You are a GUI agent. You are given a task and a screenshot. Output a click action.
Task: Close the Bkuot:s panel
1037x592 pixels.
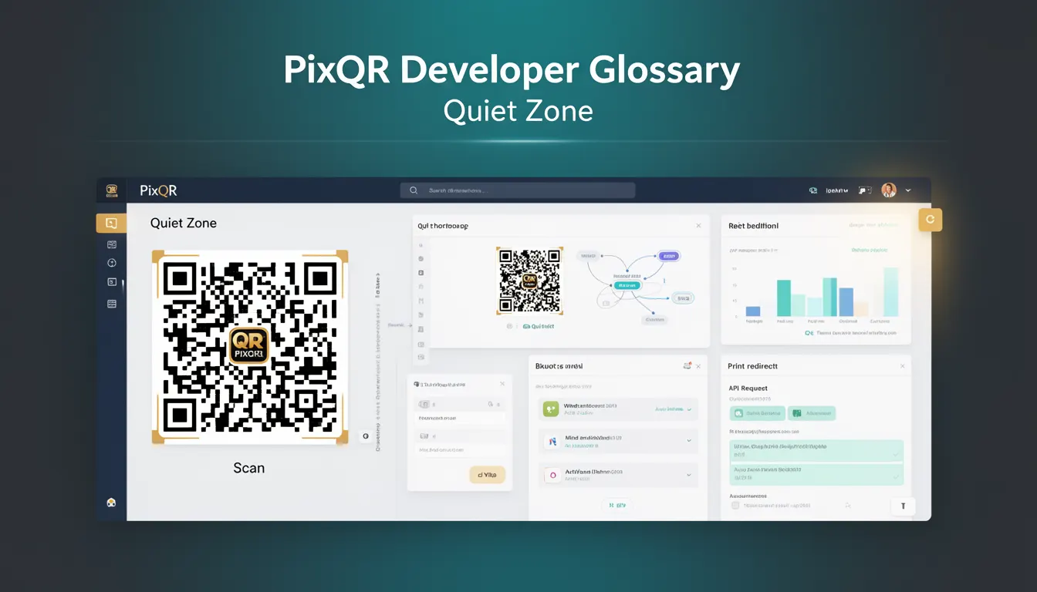click(x=698, y=366)
